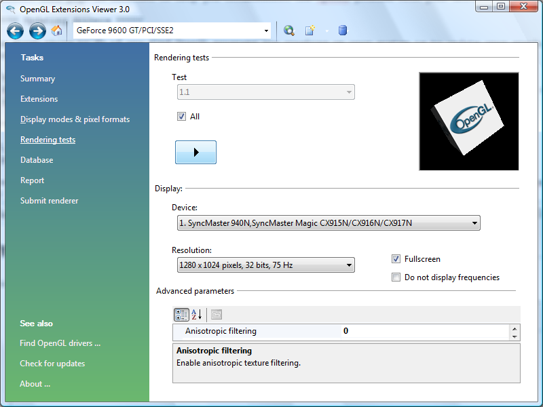This screenshot has height=407, width=543.
Task: Start rendering test with play button
Action: tap(195, 153)
